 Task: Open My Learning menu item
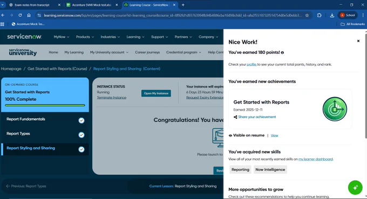pos(74,52)
